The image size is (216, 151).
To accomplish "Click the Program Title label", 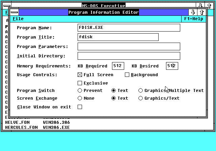I will (36, 37).
